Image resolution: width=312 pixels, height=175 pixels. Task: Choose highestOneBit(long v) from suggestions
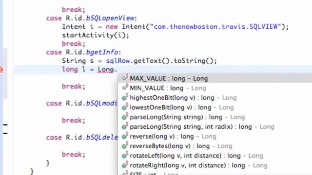(215, 98)
